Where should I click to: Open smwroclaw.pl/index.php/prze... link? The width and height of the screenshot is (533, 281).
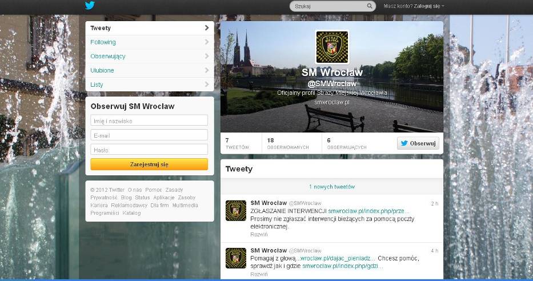tap(368, 211)
